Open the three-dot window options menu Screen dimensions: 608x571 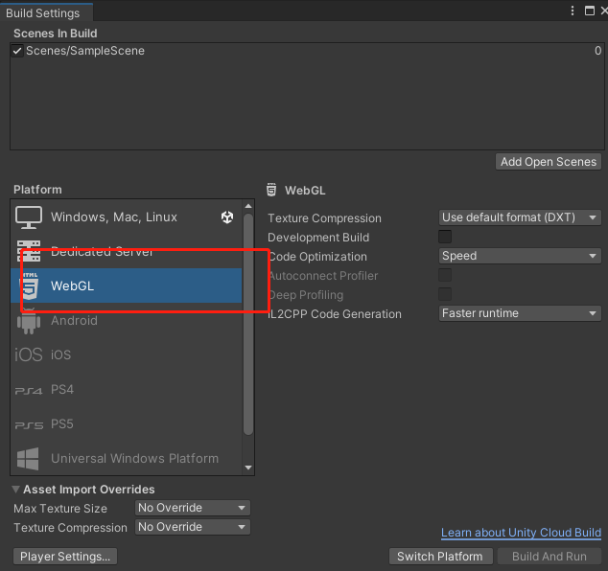(x=573, y=11)
